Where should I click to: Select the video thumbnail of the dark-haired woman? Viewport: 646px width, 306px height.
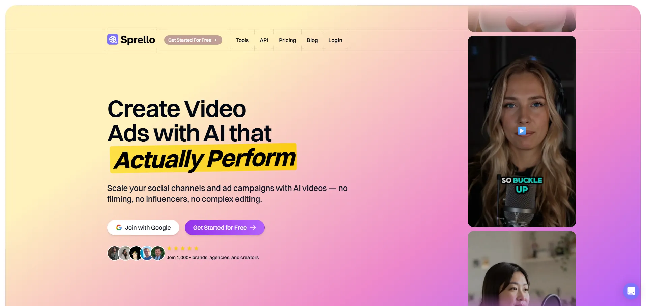522,268
